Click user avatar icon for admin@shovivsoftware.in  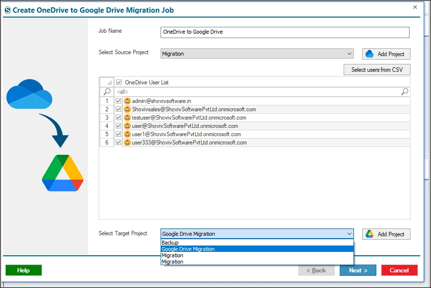point(127,101)
